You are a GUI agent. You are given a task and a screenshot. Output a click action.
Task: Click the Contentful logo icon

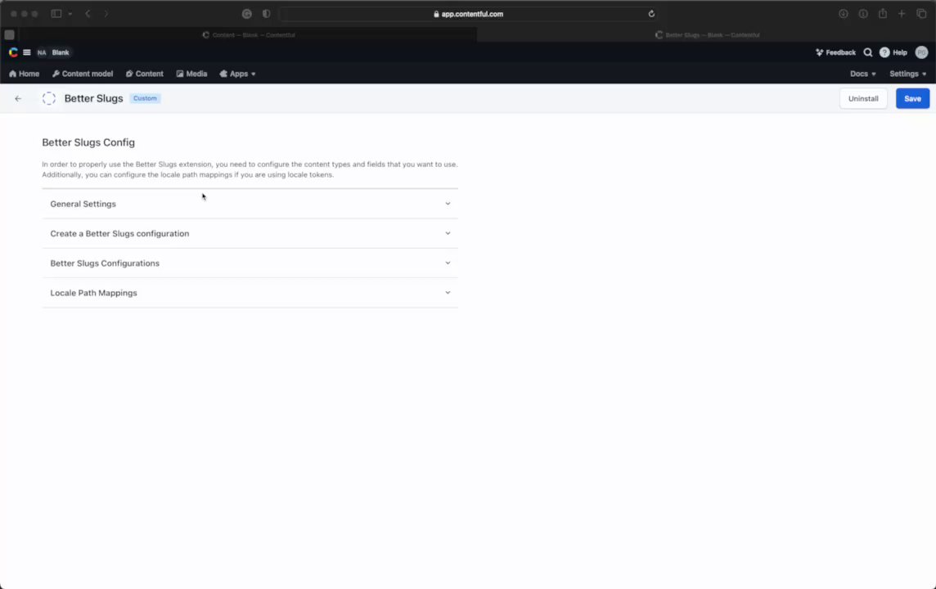pyautogui.click(x=13, y=52)
